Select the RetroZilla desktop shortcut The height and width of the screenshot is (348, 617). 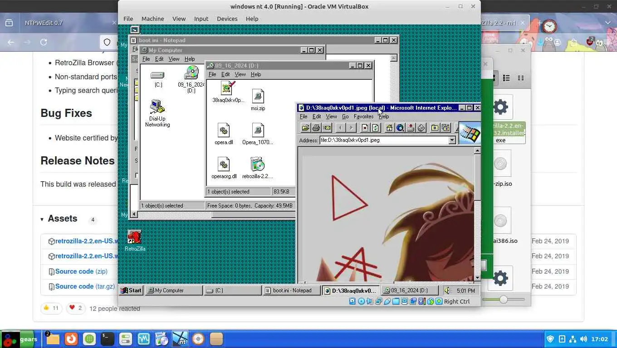135,241
